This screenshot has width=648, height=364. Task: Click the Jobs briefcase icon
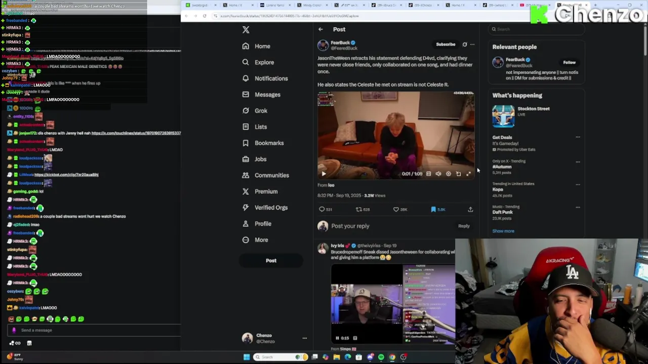pyautogui.click(x=246, y=159)
